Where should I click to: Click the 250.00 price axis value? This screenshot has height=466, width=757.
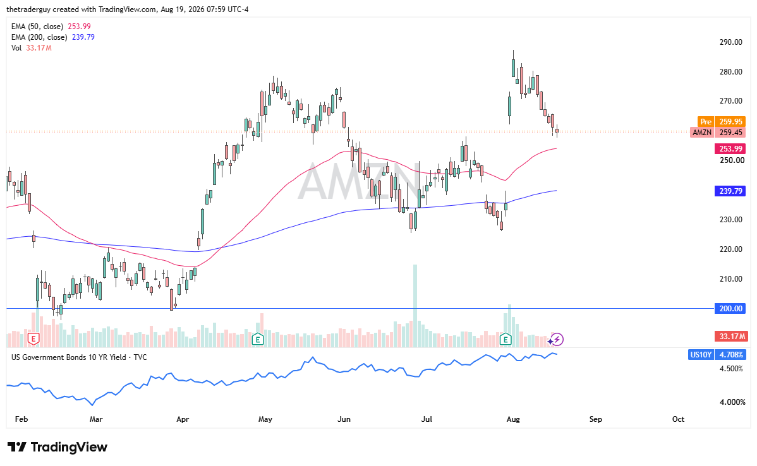pos(731,160)
